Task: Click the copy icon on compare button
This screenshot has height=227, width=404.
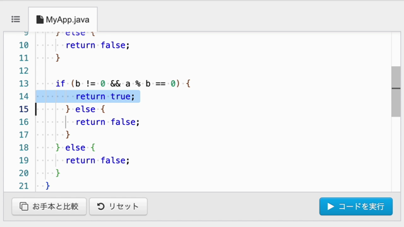Action: [x=24, y=206]
